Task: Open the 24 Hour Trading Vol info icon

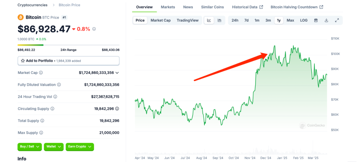Action: click(55, 97)
